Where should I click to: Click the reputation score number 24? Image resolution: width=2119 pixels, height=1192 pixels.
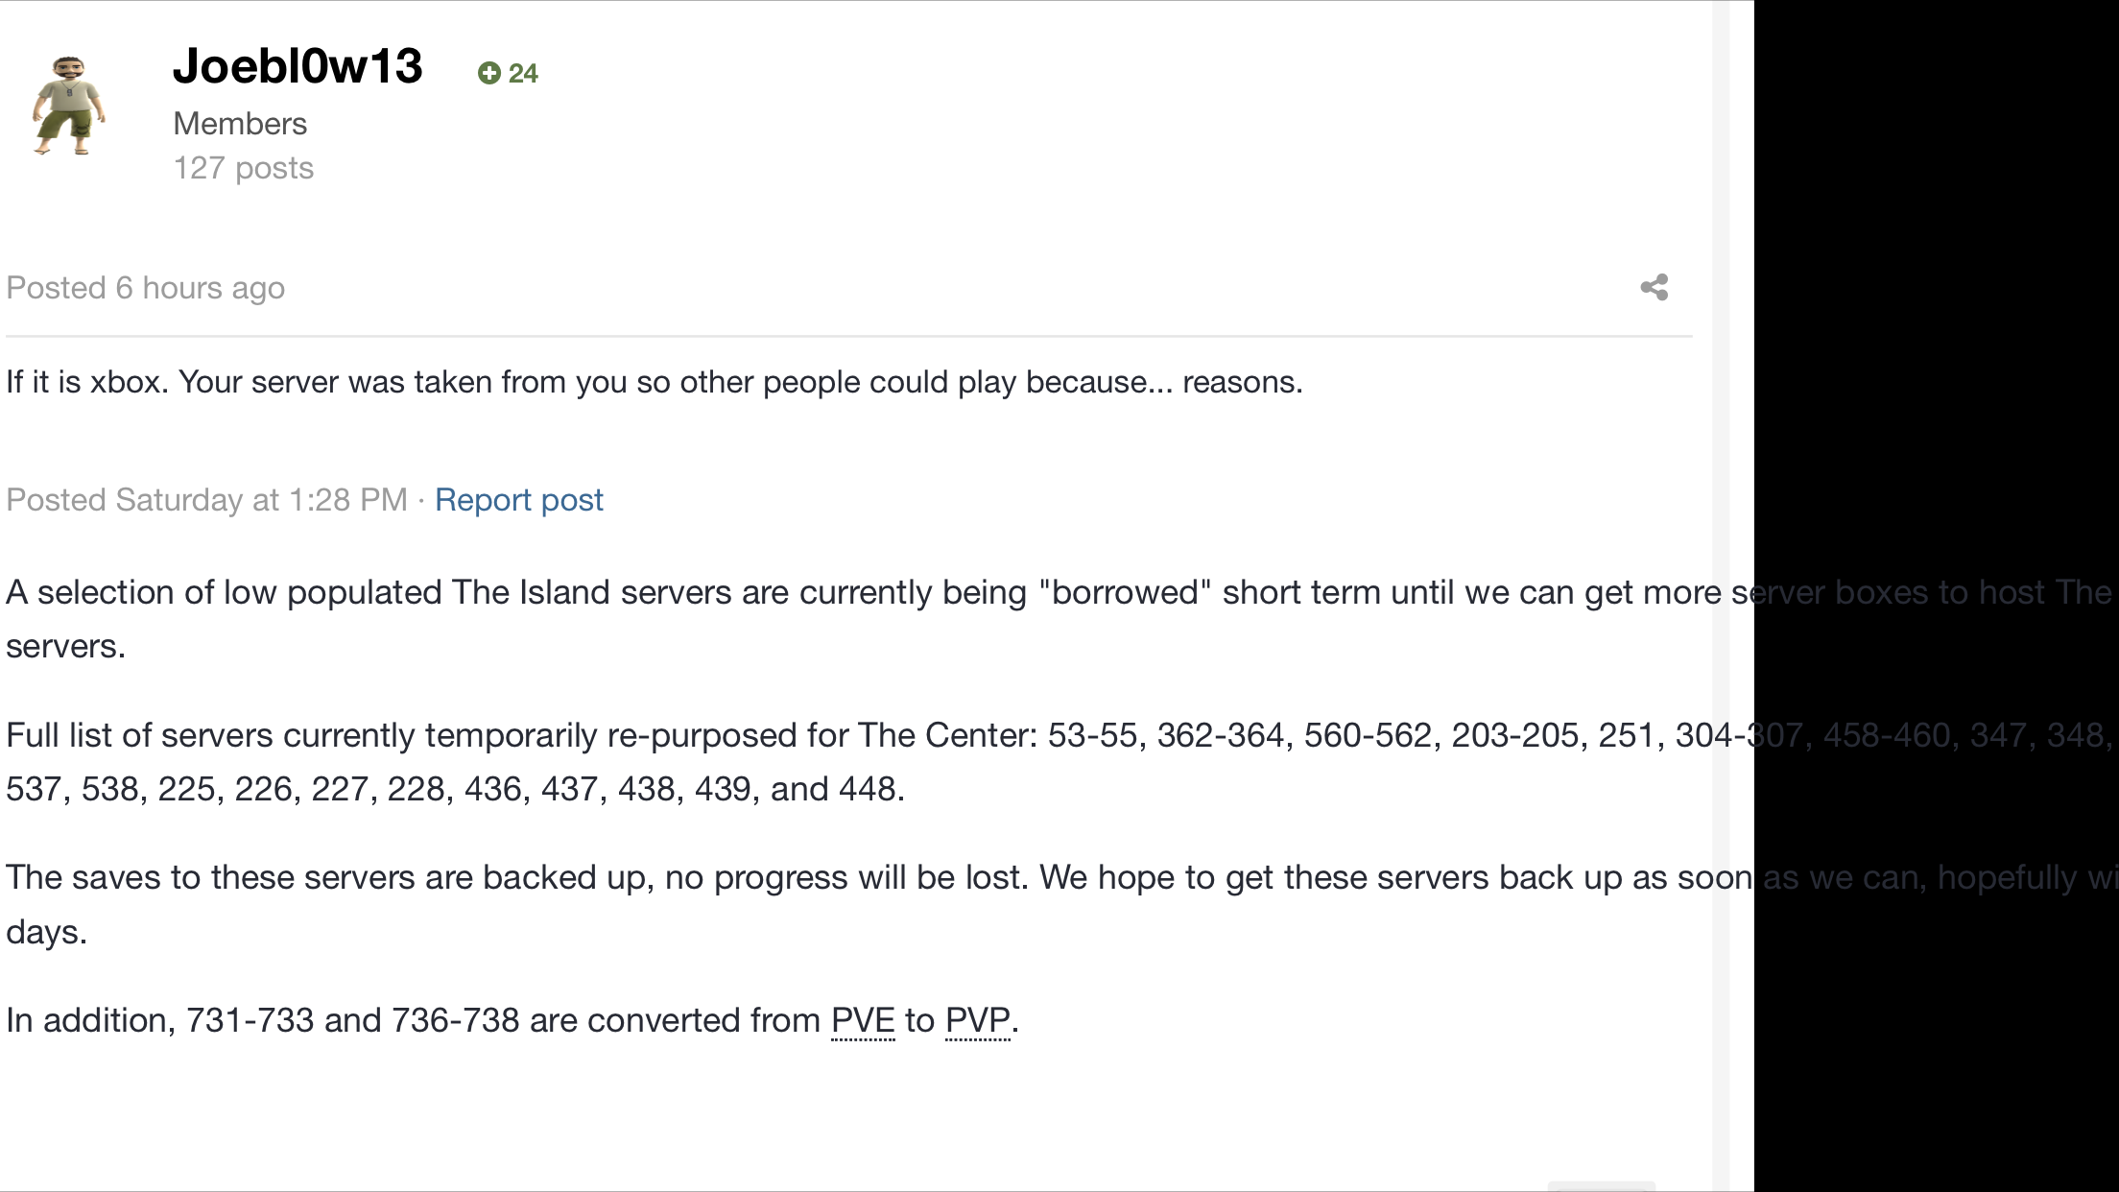(x=523, y=73)
